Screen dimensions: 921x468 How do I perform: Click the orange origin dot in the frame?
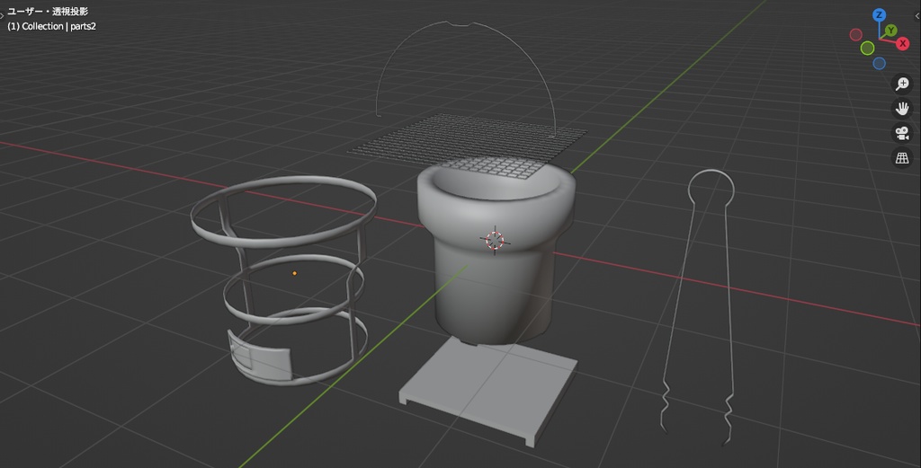coord(294,273)
